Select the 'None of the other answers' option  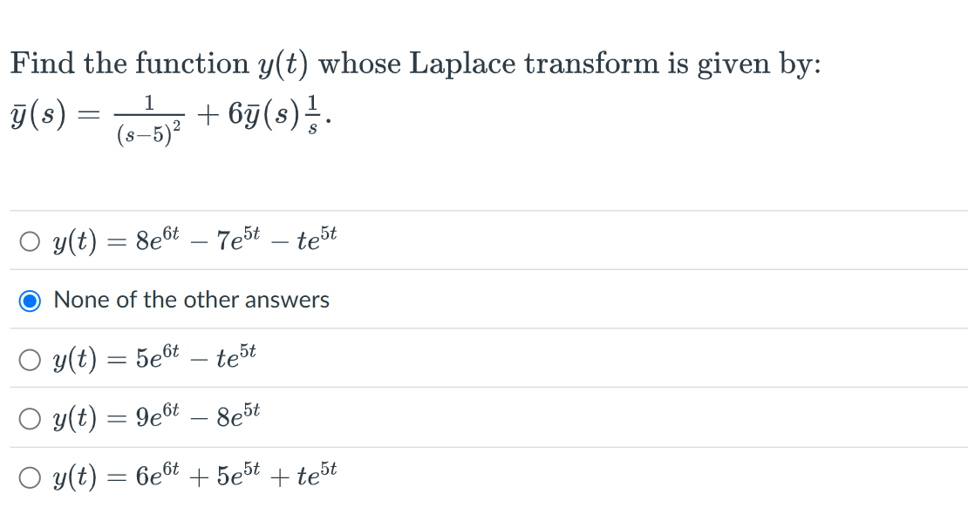(x=29, y=300)
